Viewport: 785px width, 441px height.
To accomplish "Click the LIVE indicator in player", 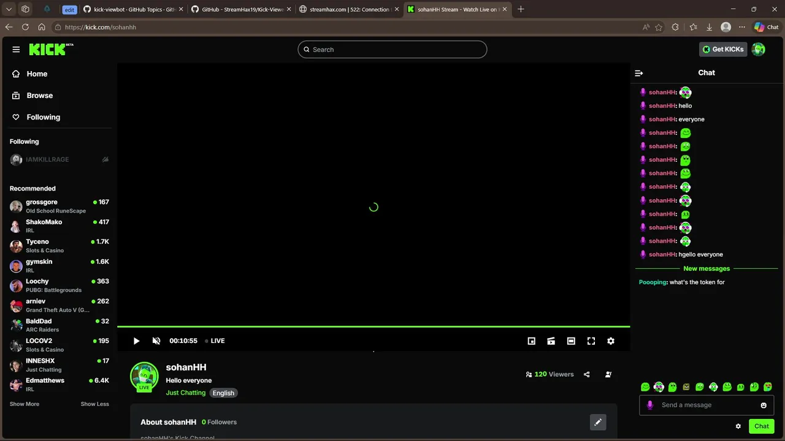I will [x=215, y=341].
